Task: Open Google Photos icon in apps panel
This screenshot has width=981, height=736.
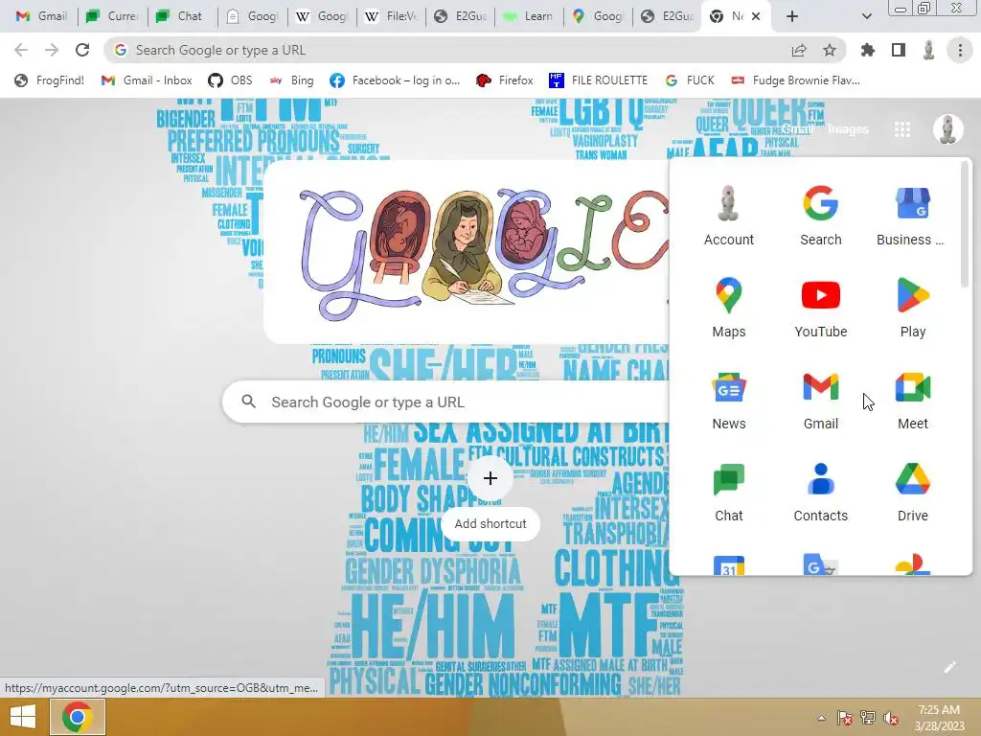Action: tap(912, 564)
